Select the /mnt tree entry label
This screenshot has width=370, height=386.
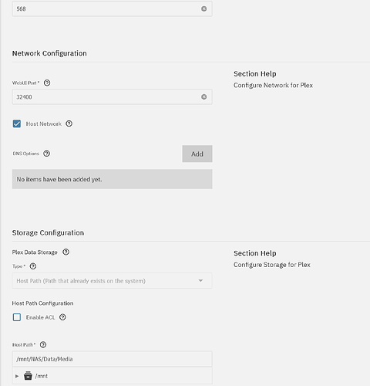42,376
